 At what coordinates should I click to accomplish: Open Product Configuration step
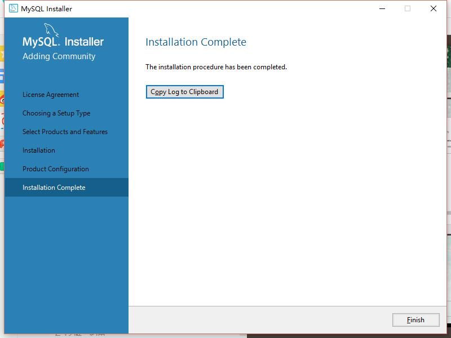point(56,169)
